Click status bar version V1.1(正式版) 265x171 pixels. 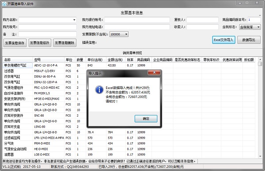click(11, 167)
